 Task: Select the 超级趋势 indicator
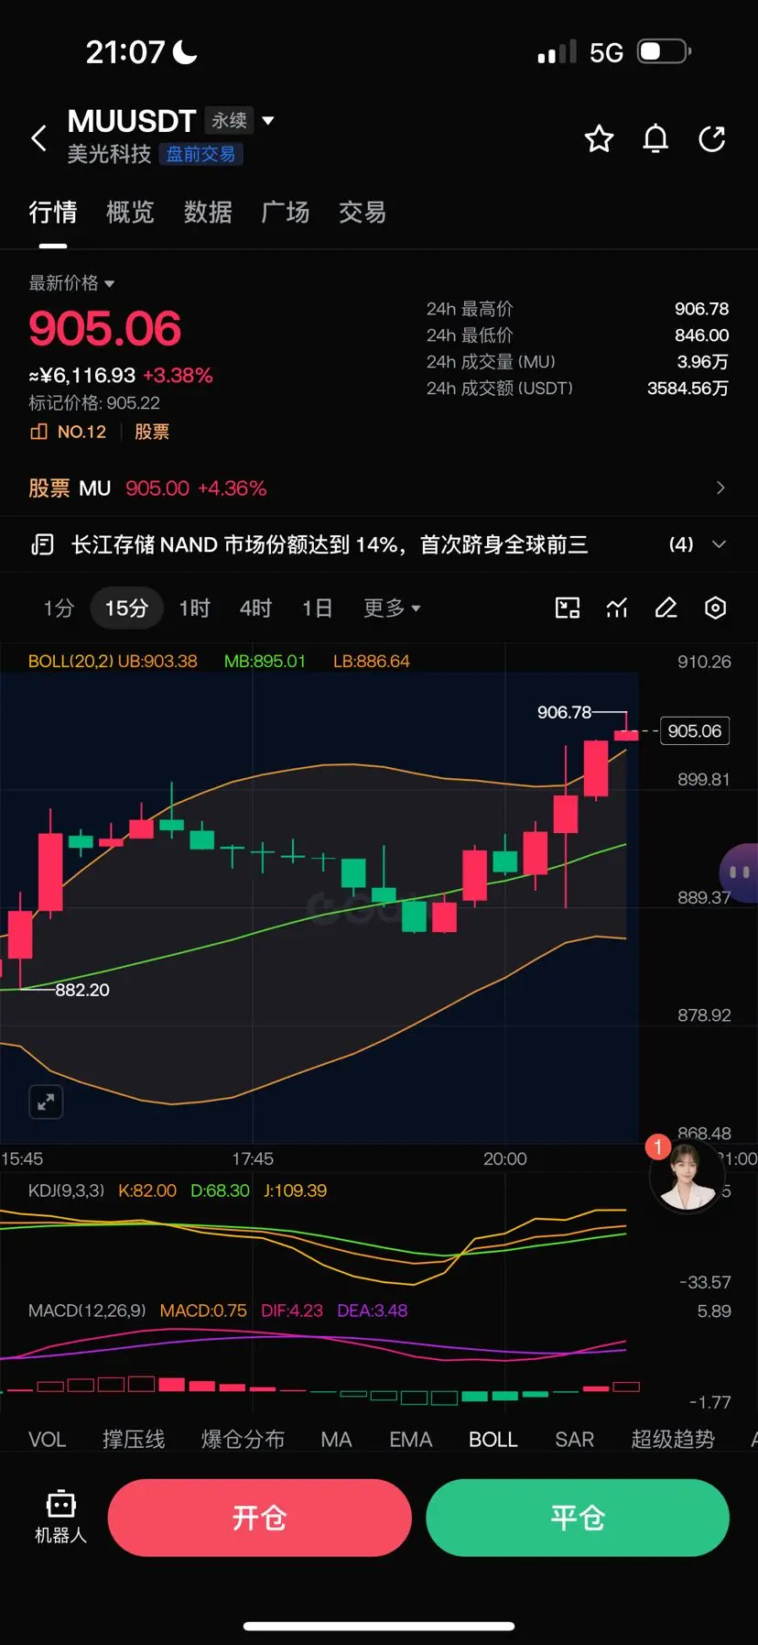673,1440
